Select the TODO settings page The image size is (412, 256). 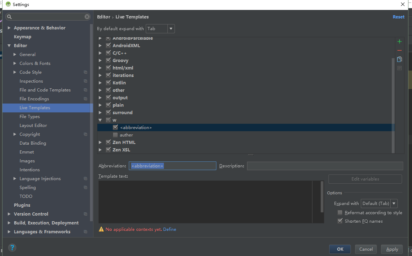26,196
